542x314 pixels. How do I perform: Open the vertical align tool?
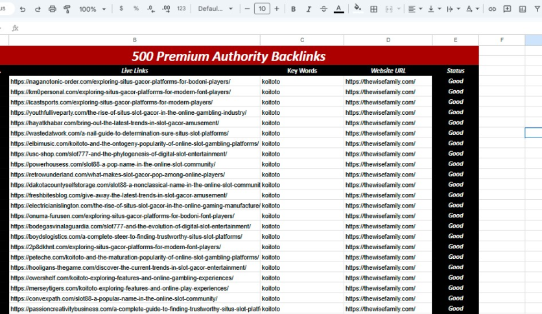[430, 9]
